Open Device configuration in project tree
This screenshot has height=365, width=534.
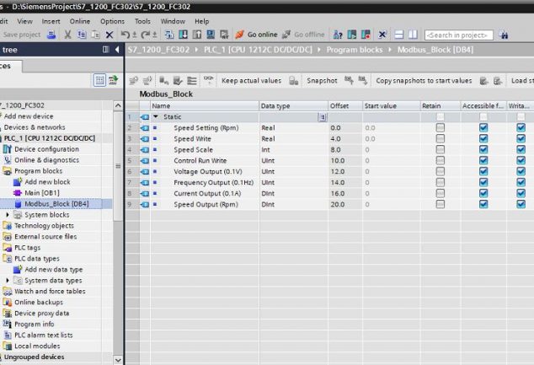[46, 149]
